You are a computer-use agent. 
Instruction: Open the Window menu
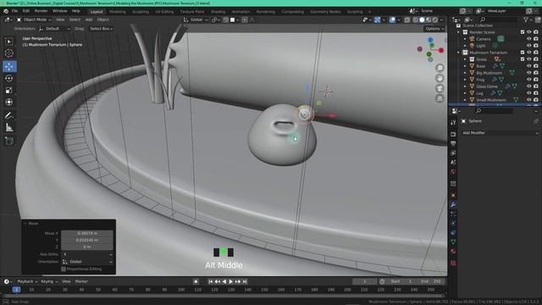(60, 11)
